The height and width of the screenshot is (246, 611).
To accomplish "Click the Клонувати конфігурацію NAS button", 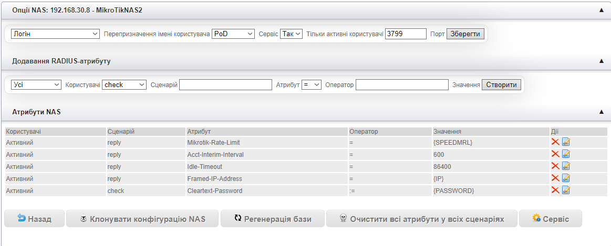I will point(142,219).
